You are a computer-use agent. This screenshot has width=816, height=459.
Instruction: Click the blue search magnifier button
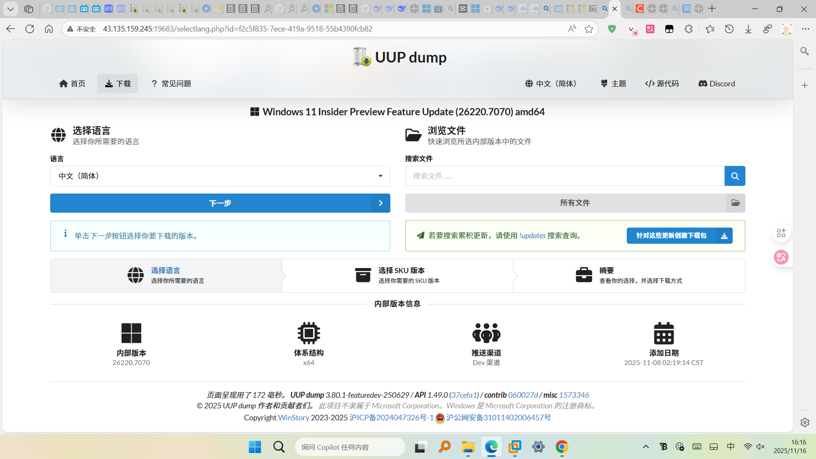734,176
